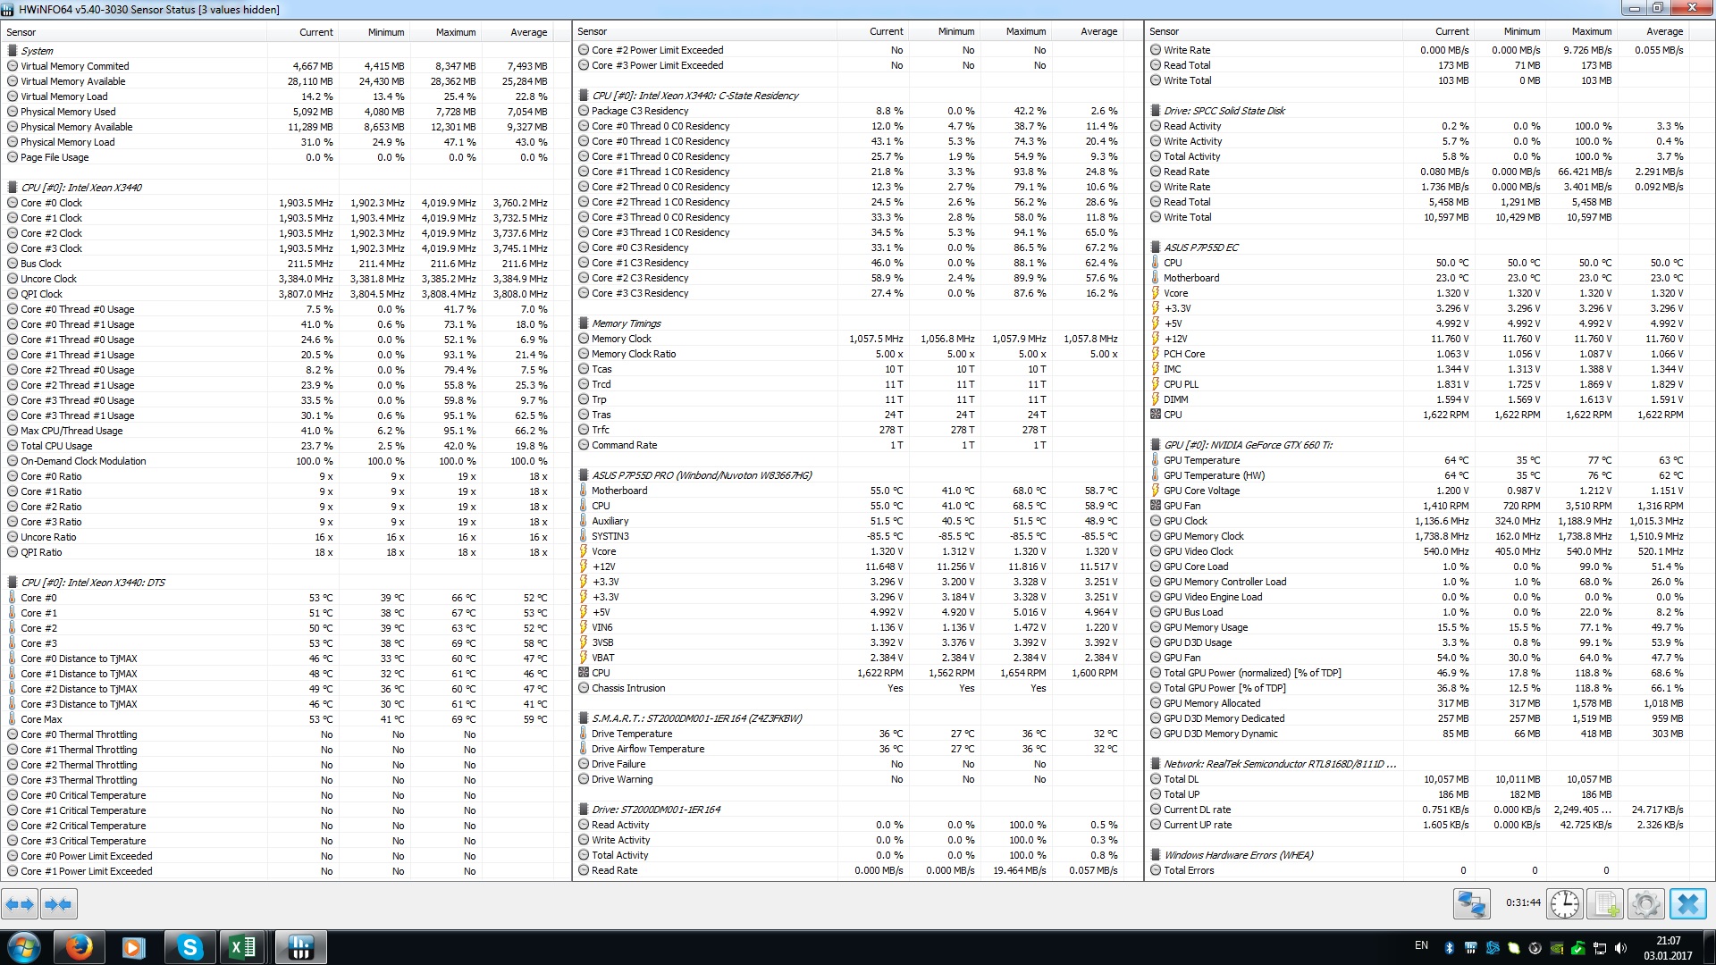Click the shrink columns arrows button
Image resolution: width=1716 pixels, height=965 pixels.
tap(58, 904)
